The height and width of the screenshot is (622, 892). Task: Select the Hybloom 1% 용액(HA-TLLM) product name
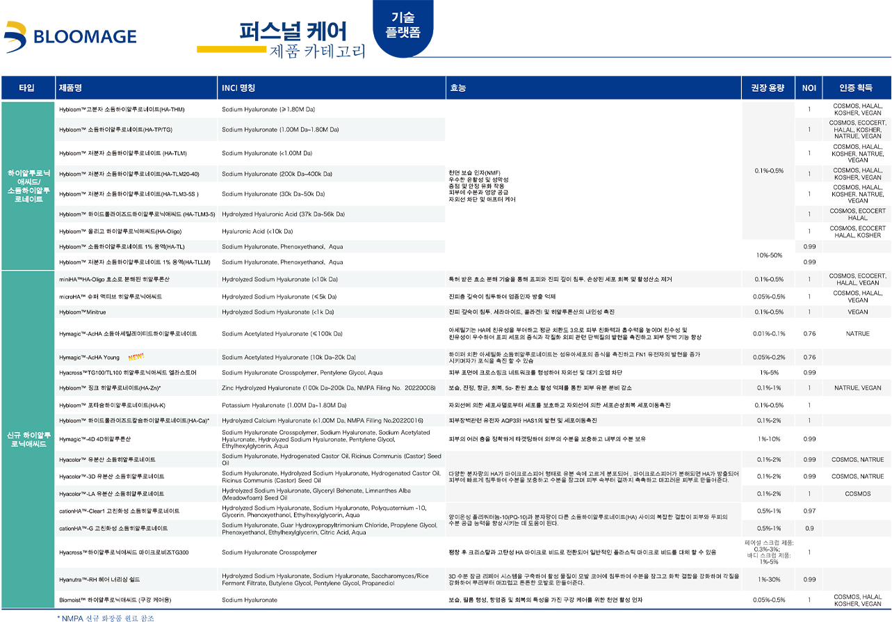(x=135, y=262)
